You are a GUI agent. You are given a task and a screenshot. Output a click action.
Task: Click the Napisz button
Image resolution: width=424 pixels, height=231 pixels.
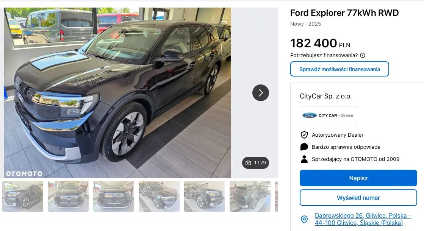(x=358, y=178)
